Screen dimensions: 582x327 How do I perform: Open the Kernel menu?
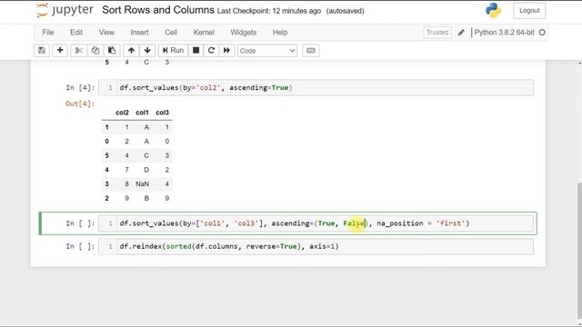pos(204,33)
